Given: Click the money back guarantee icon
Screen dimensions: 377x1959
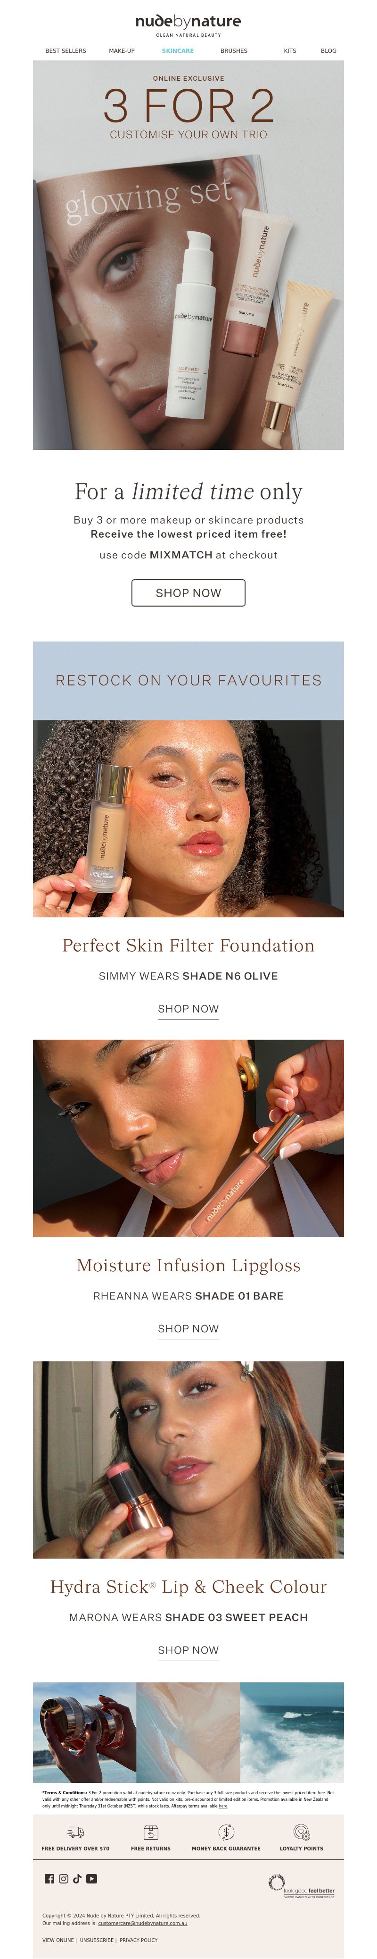Looking at the screenshot, I should [226, 1832].
